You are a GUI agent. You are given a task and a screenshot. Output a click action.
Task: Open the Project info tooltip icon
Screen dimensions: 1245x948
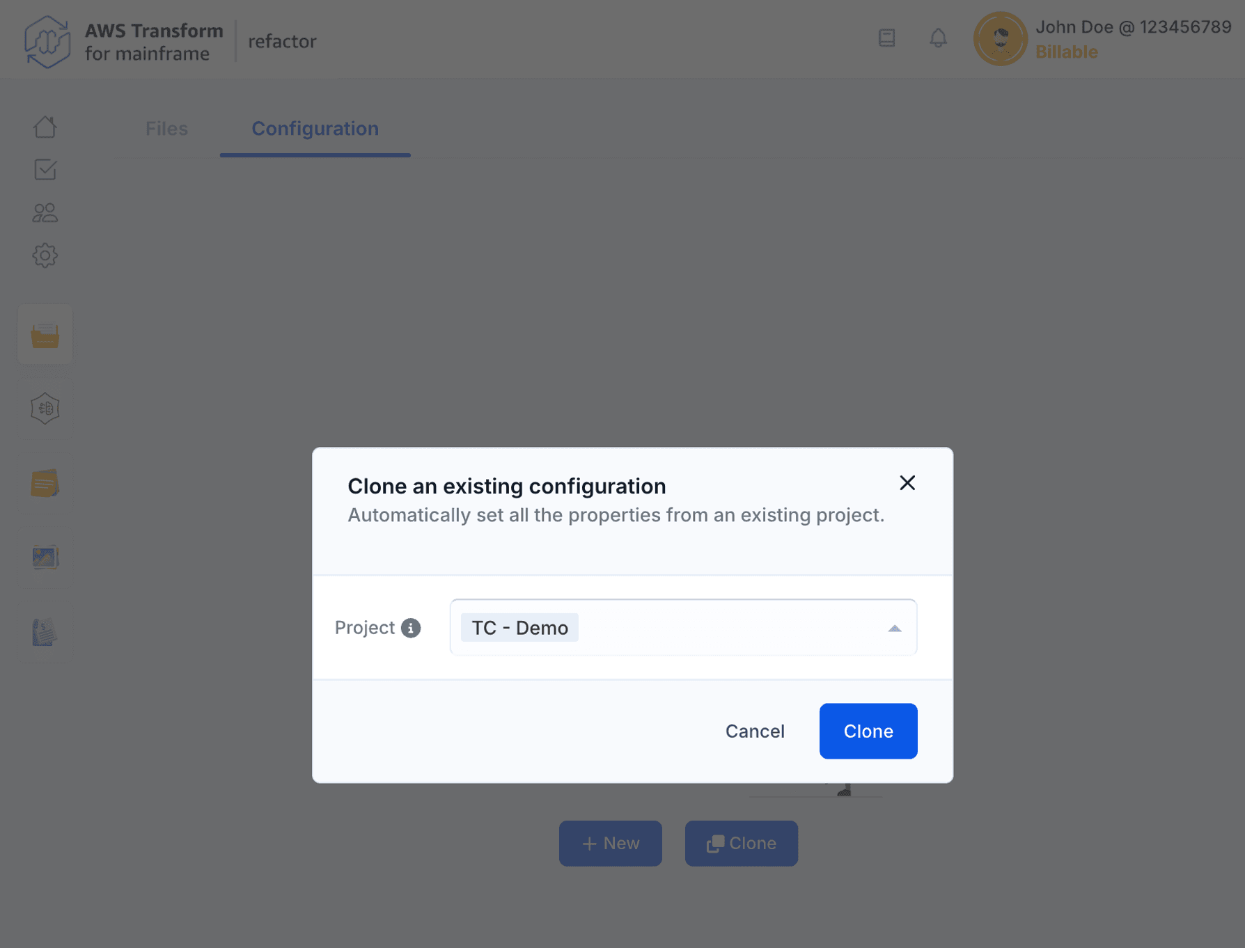(412, 627)
